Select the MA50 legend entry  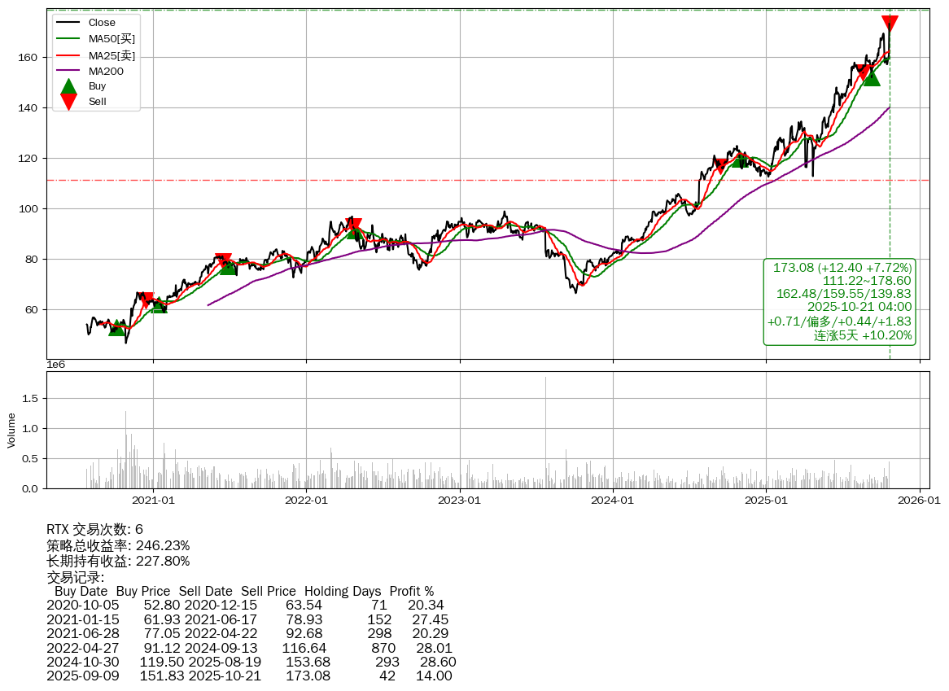pyautogui.click(x=112, y=38)
